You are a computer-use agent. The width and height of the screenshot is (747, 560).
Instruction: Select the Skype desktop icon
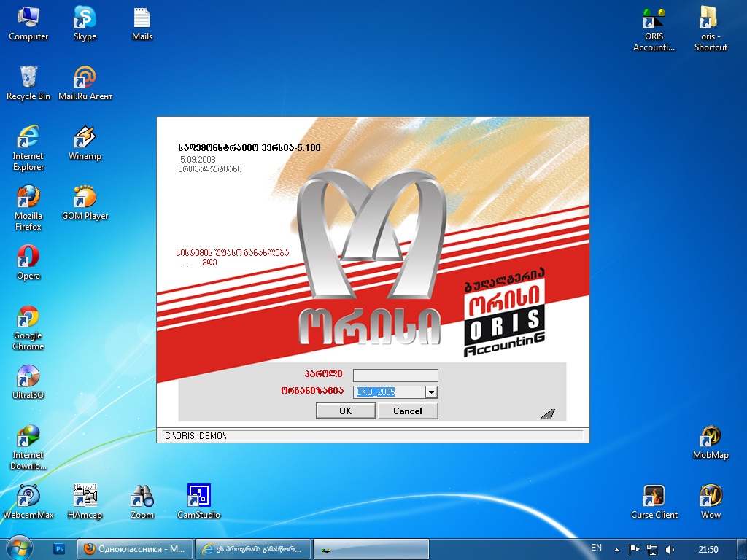tap(85, 19)
